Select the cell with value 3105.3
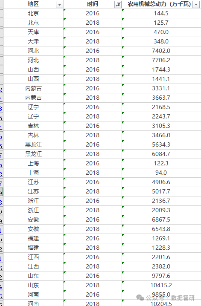This screenshot has height=306, width=201. click(161, 126)
